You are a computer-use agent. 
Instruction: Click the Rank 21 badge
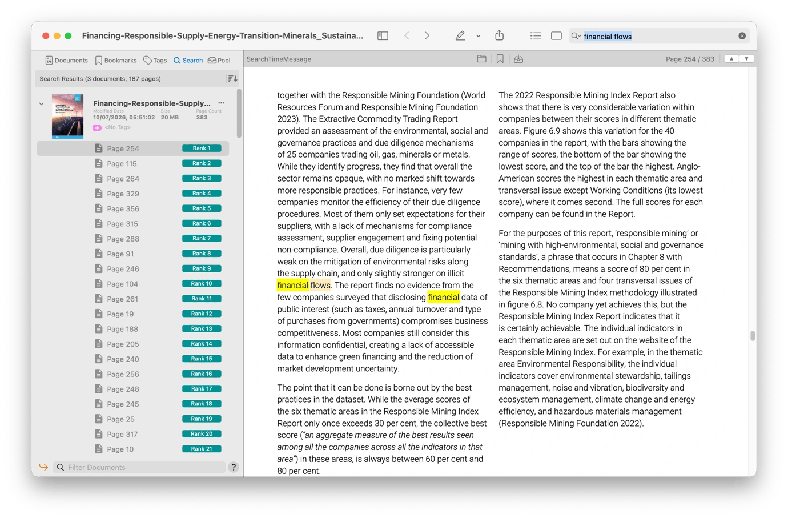[202, 449]
